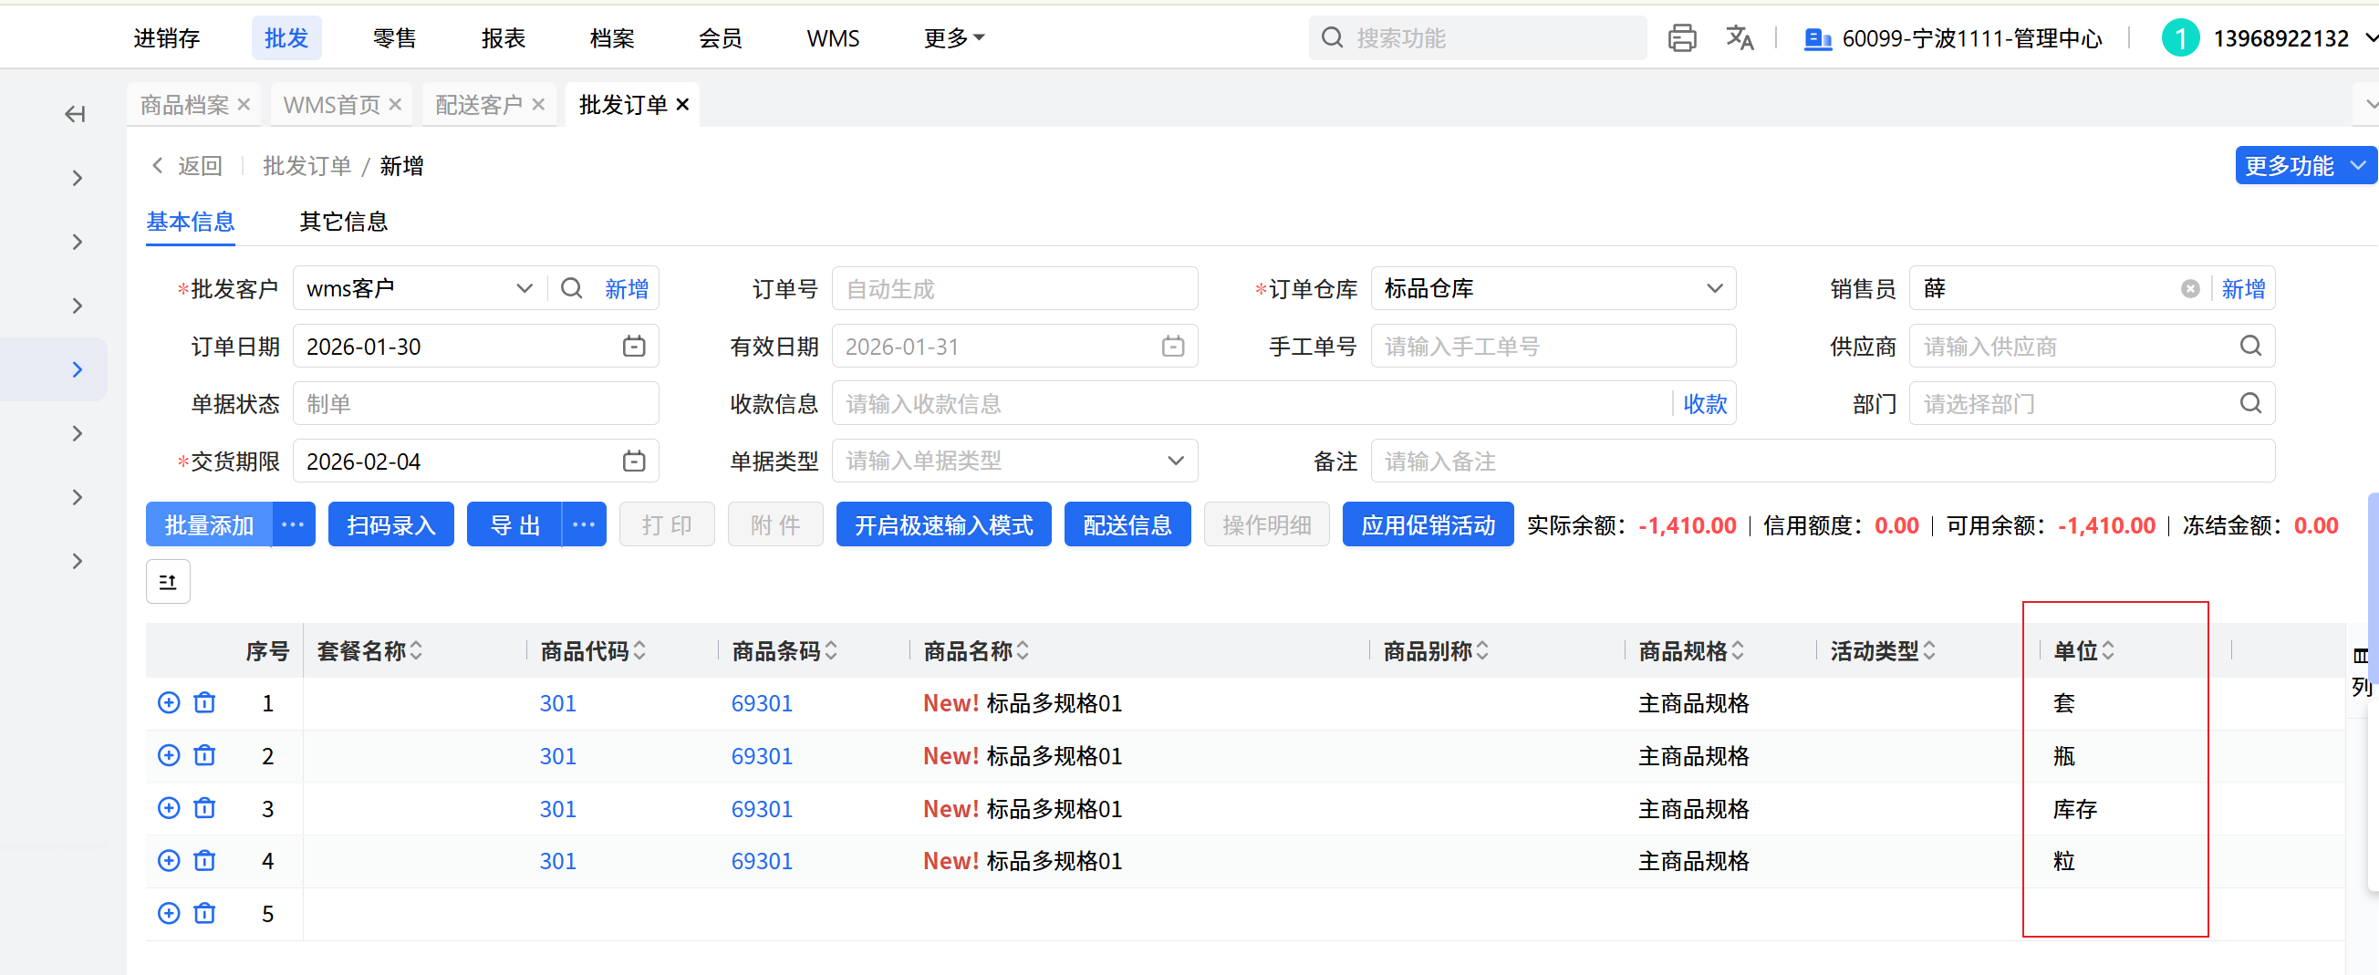This screenshot has width=2379, height=975.
Task: Click the 开启极速输入模式 button
Action: pyautogui.click(x=943, y=524)
